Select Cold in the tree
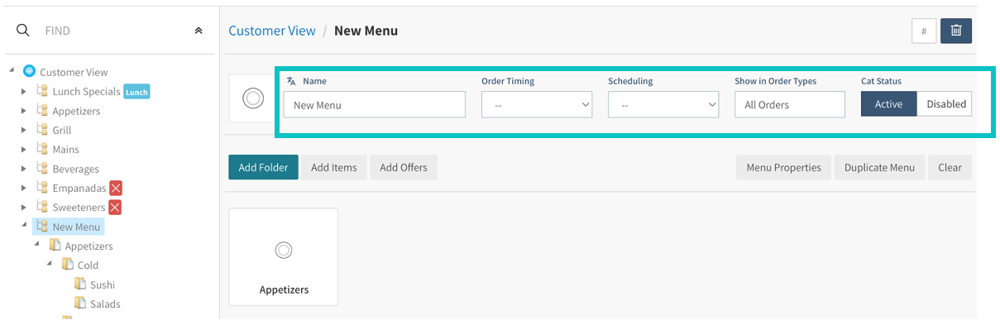Screen dimensions: 1000x325 point(88,265)
